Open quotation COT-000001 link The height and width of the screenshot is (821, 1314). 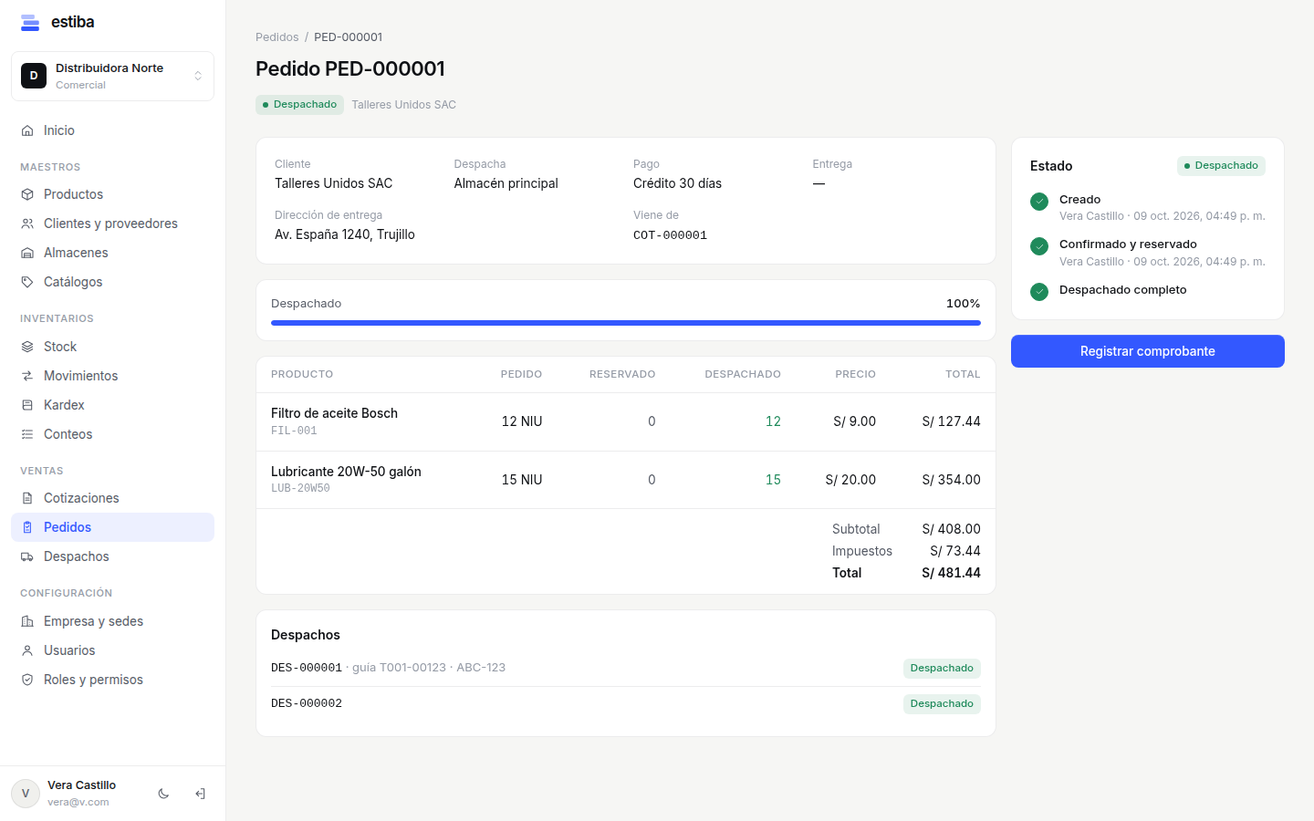click(671, 235)
